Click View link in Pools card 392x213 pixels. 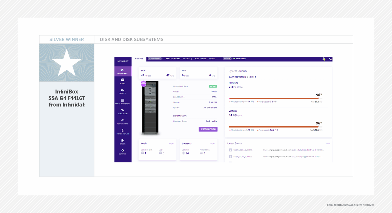171,143
